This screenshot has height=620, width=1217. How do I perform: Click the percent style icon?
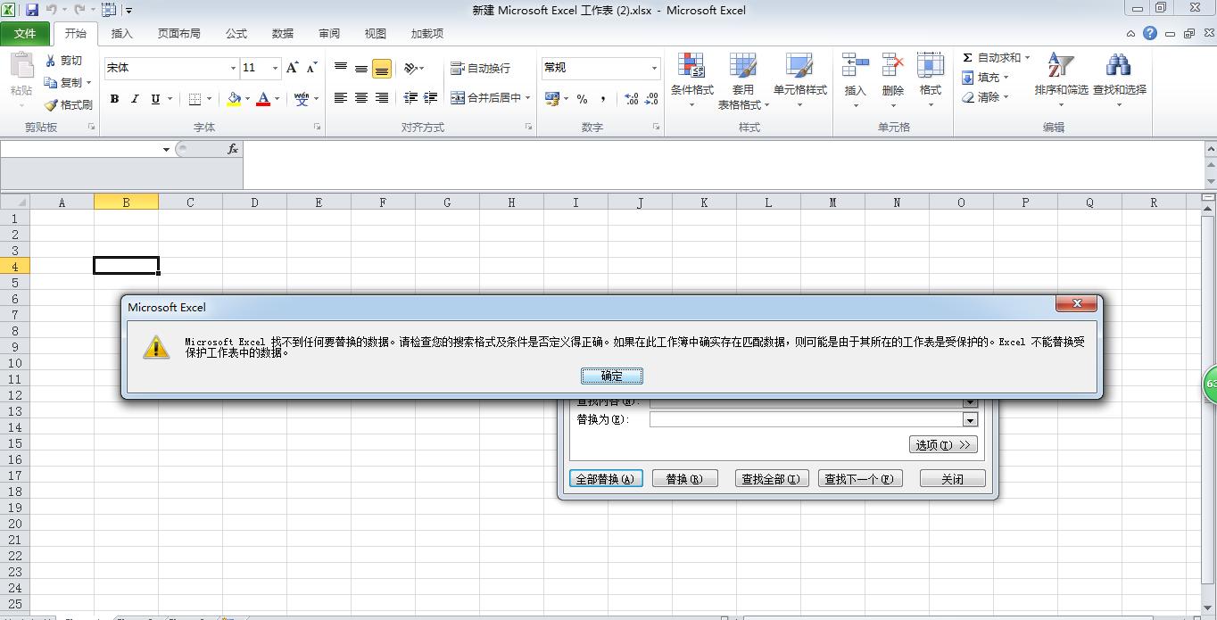point(581,100)
